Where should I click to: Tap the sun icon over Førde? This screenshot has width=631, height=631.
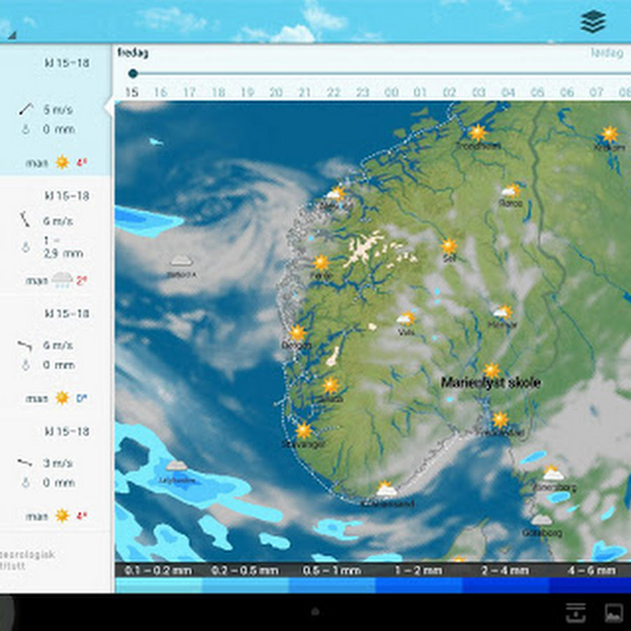(321, 263)
